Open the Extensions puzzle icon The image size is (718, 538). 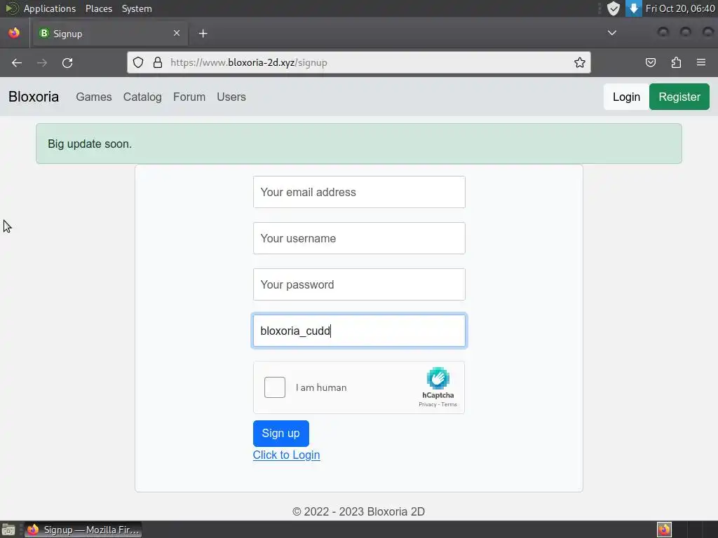[676, 62]
